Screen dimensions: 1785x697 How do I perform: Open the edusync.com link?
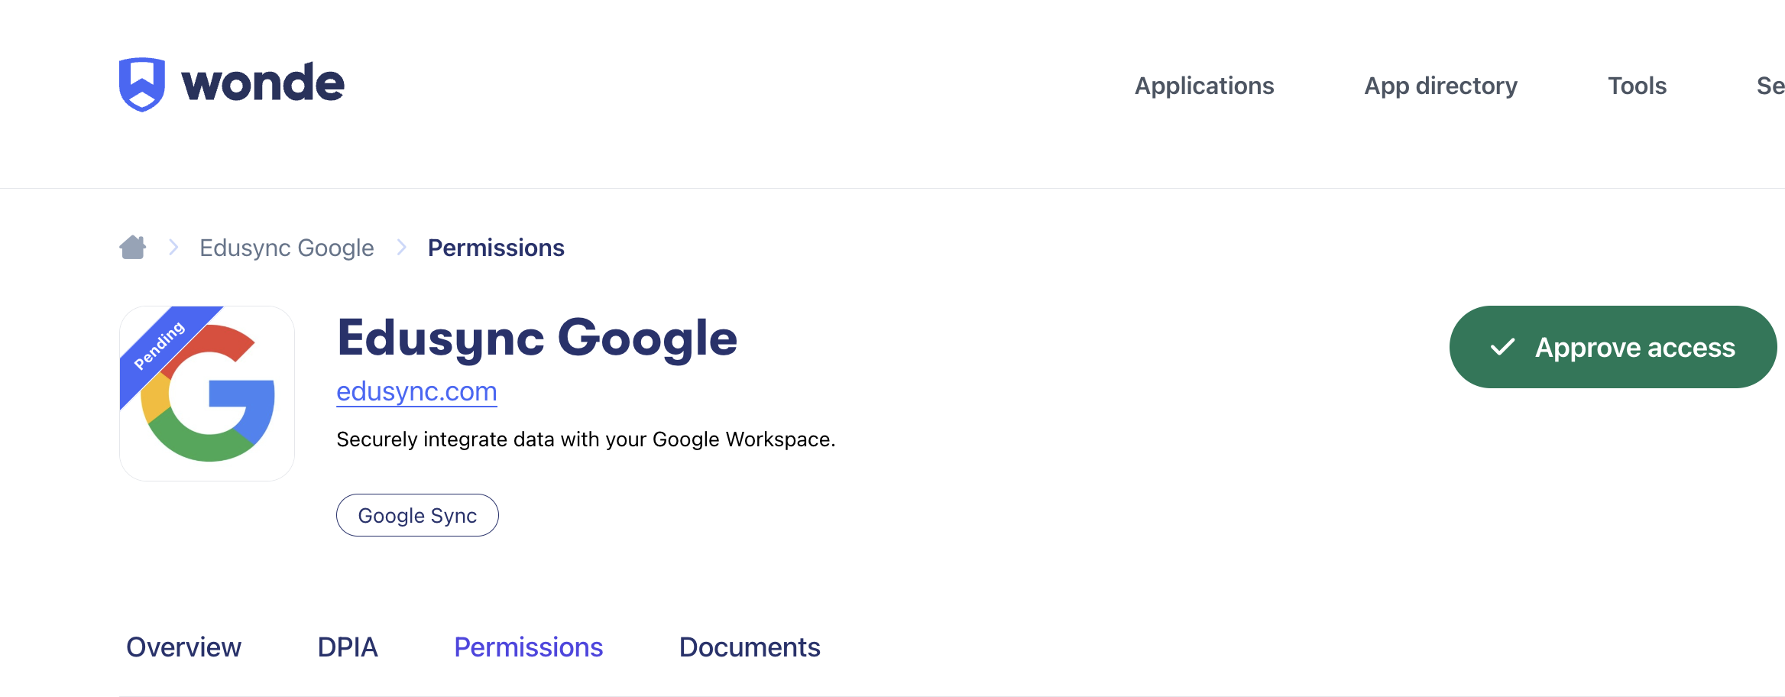click(x=416, y=391)
